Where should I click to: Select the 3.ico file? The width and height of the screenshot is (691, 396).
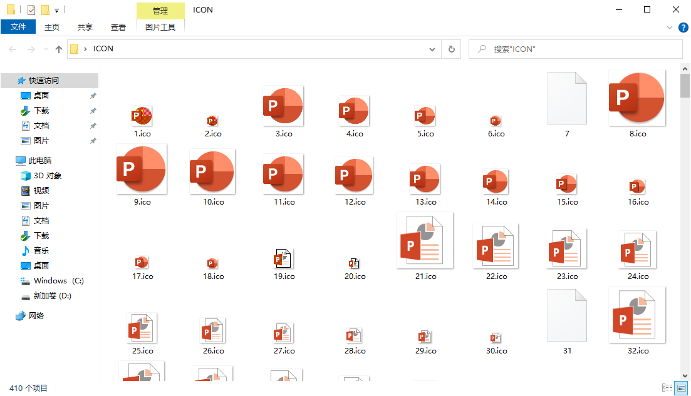[283, 106]
